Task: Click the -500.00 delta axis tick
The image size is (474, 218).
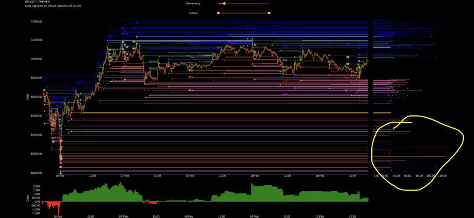Action: [36, 205]
